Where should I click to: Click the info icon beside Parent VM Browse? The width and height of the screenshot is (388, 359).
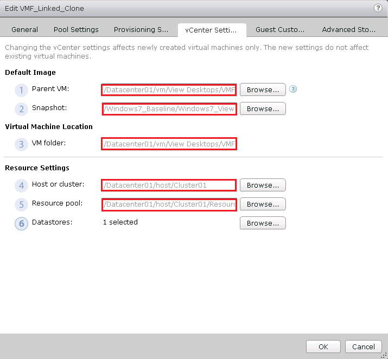[x=293, y=89]
